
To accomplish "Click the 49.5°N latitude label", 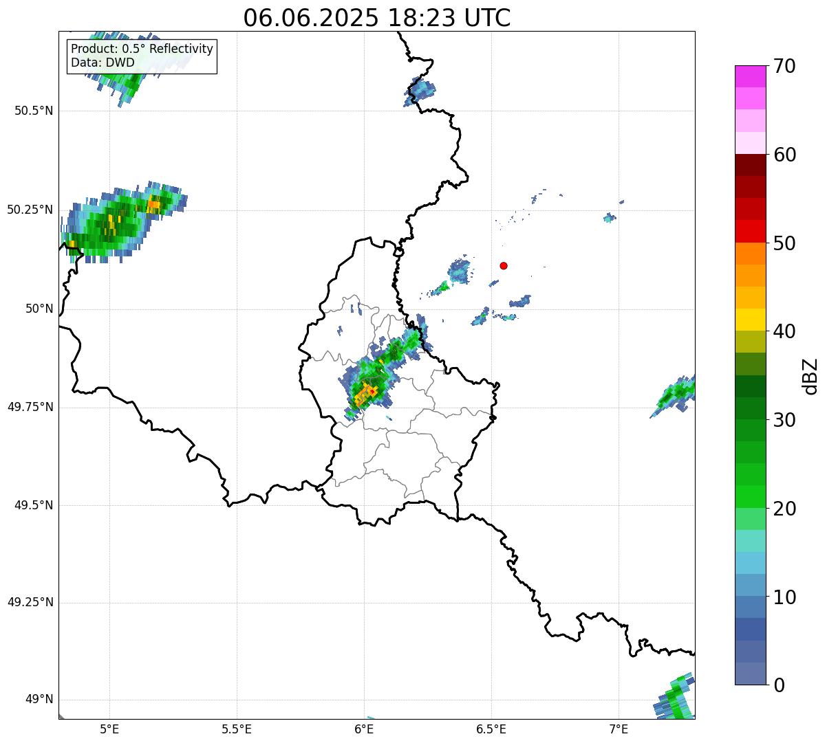I will (x=34, y=505).
